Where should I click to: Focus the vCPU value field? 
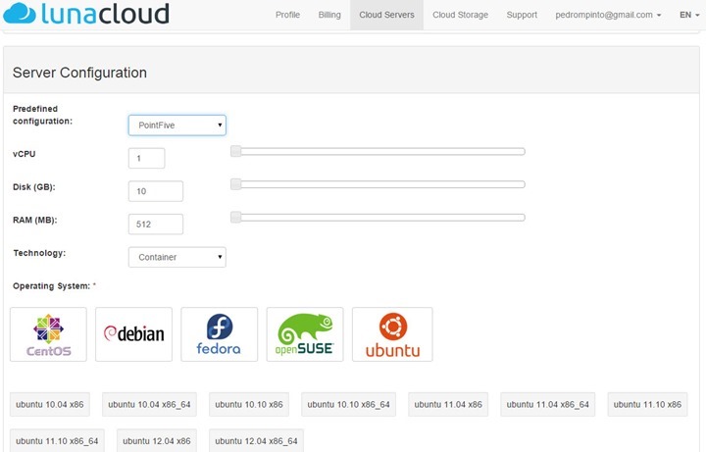[146, 158]
